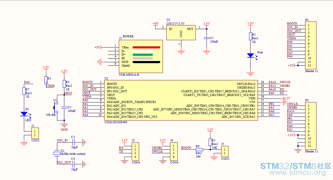Click the OSC_IN net label near C3
Image resolution: width=333 pixels, height=180 pixels.
(x=62, y=140)
